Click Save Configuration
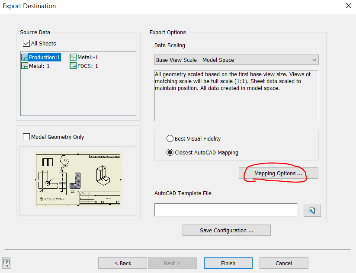This screenshot has width=356, height=273. (226, 230)
